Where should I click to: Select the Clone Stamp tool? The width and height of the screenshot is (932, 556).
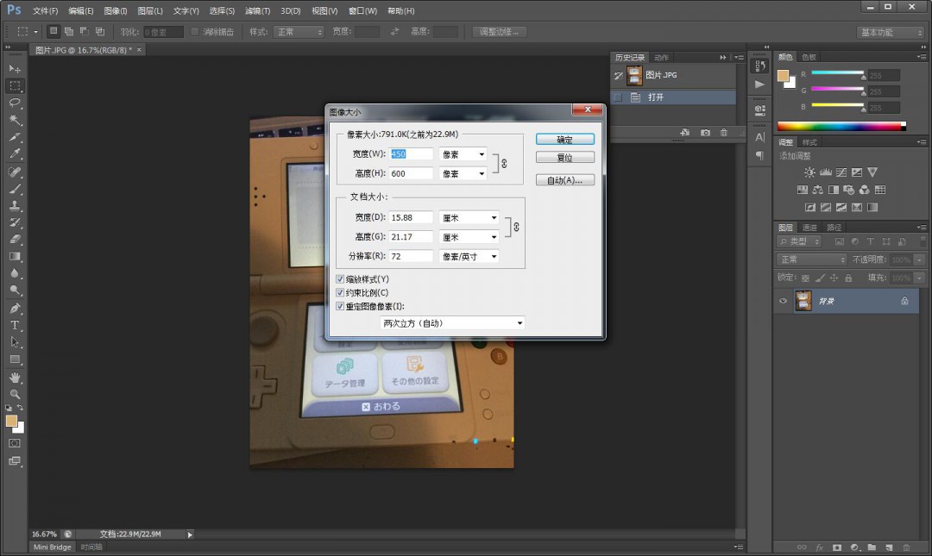pyautogui.click(x=15, y=205)
